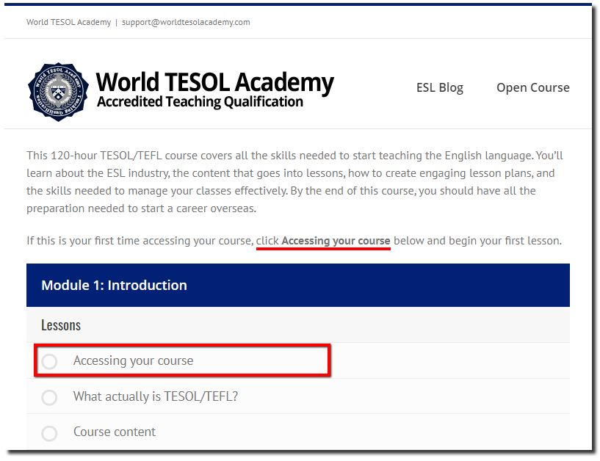
Task: Click the support@worldtesolacademy.com email link
Action: (186, 22)
